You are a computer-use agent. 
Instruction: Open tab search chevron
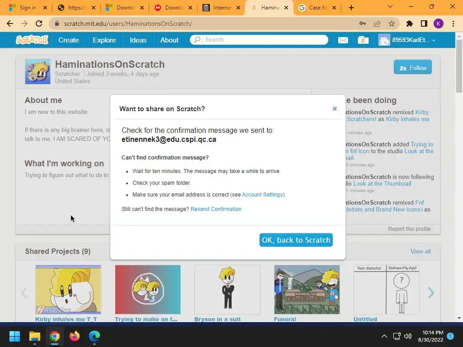pos(390,6)
